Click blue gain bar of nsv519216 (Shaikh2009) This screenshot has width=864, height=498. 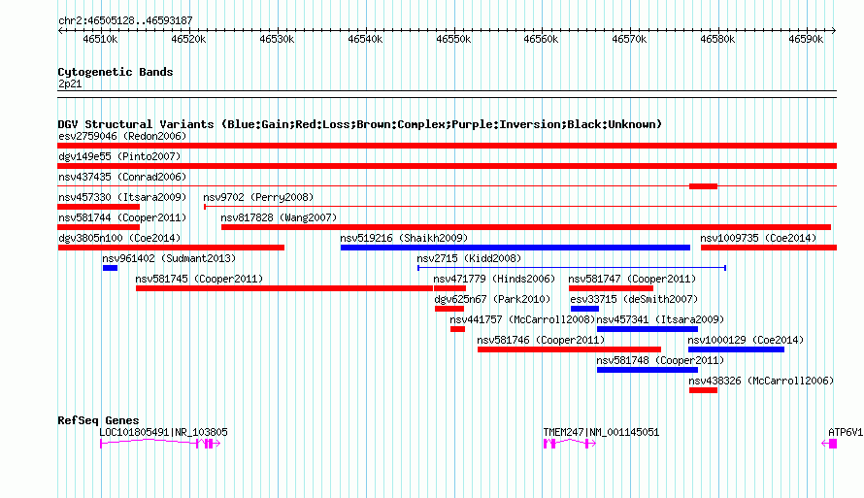click(x=515, y=248)
